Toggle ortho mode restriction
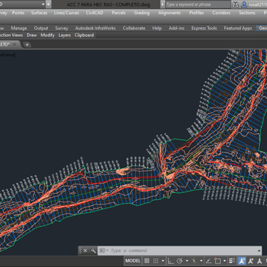Screen dimensions: 267x267 [170, 261]
